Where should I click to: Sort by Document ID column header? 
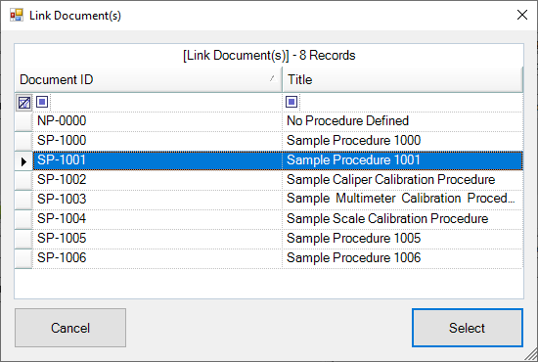pos(148,79)
